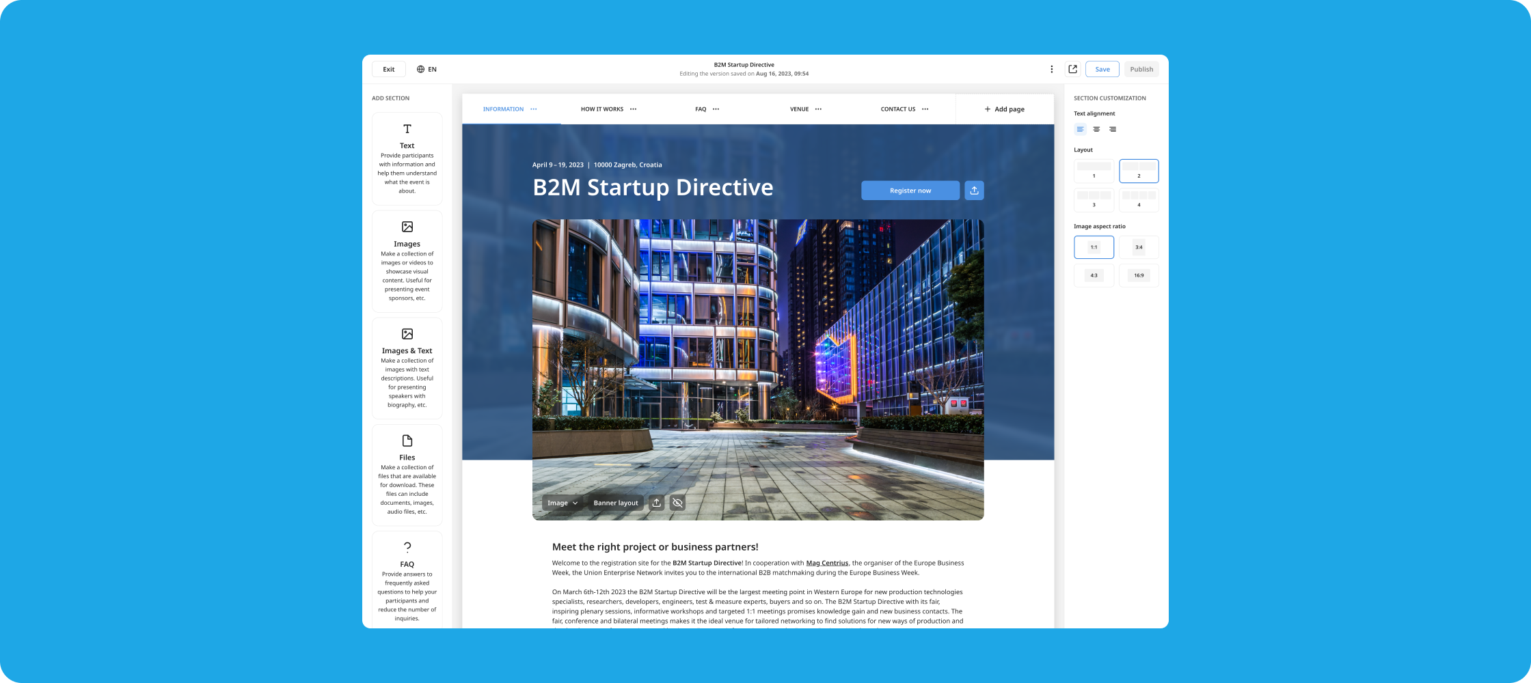Click the Publish button
Viewport: 1531px width, 683px height.
(1141, 69)
